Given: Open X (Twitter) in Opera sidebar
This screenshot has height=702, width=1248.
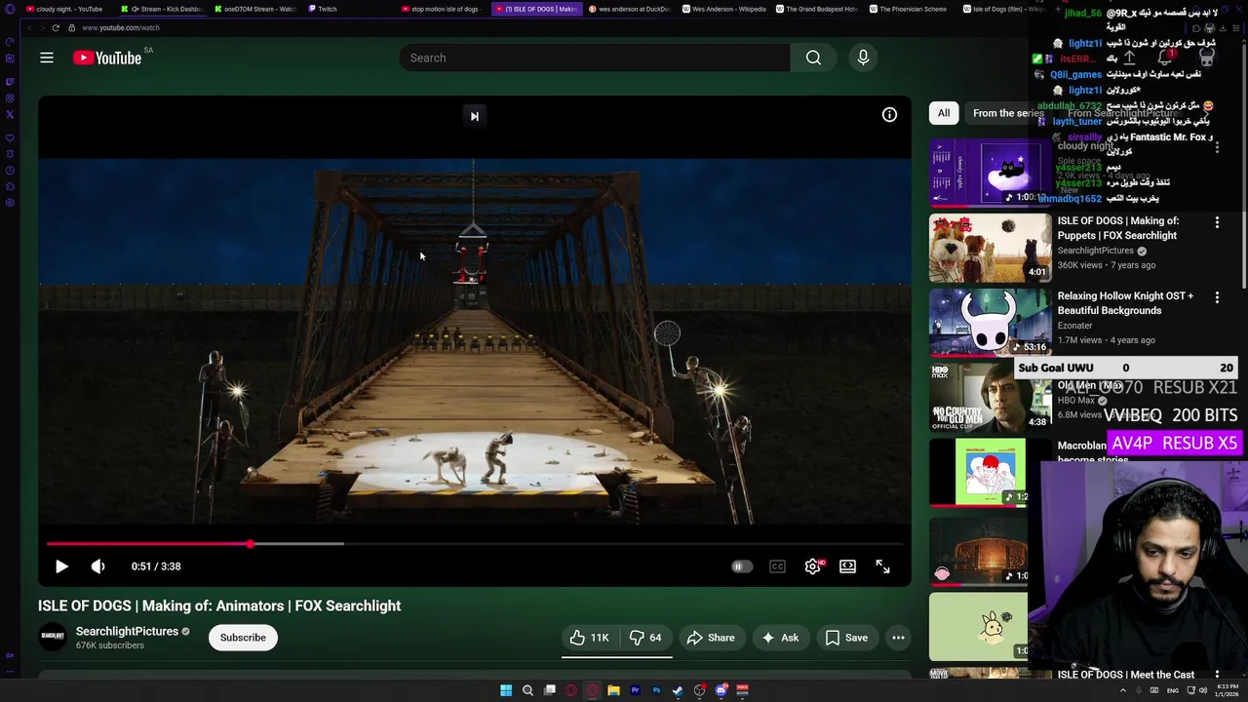Looking at the screenshot, I should (10, 114).
